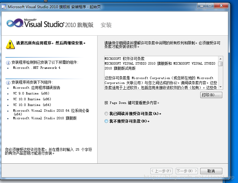The image size is (238, 183).
Task: Click '按 Page Down 键可查看更多内容' hint text
Action: (132, 103)
